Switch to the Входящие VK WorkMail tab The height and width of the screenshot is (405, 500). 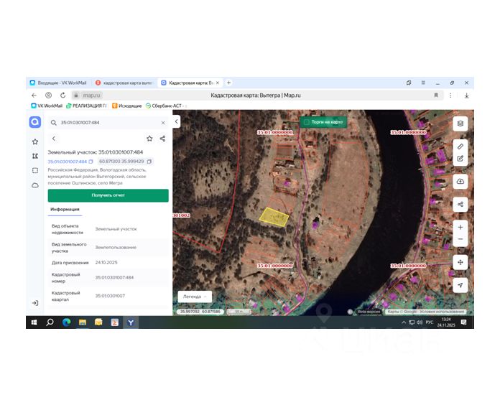pos(59,83)
